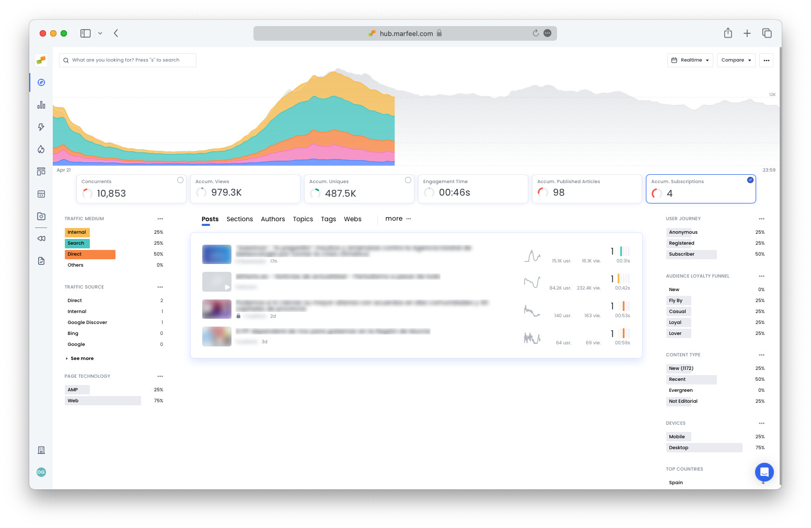Viewport: 811px width, 528px height.
Task: Click the lightning bolt icon in the sidebar
Action: pyautogui.click(x=41, y=127)
